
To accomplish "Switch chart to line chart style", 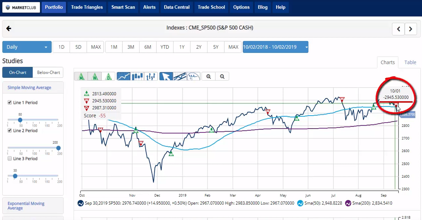I will pos(124,76).
